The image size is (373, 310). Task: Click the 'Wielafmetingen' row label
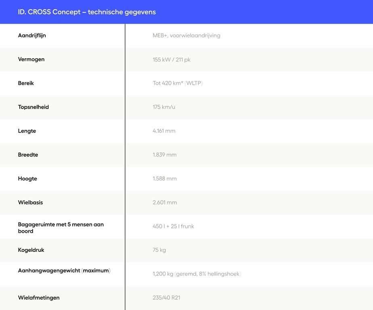[39, 297]
